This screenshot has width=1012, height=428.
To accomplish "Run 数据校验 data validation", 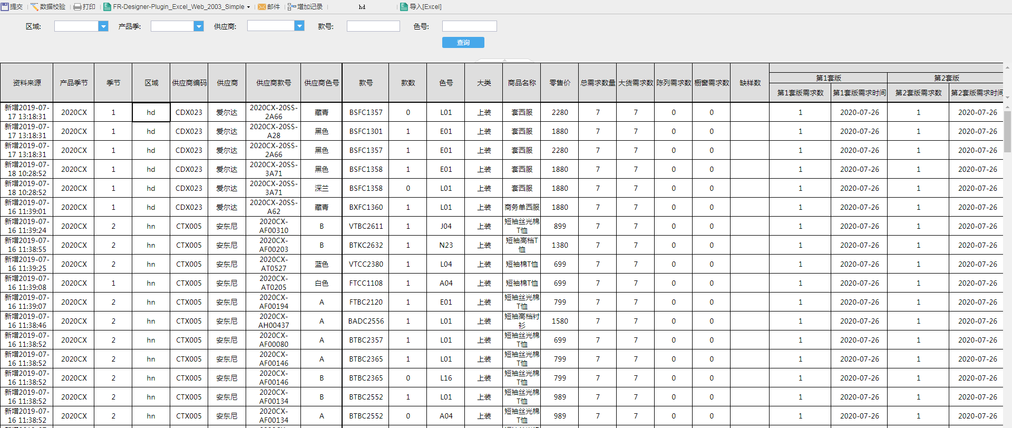I will (x=48, y=7).
